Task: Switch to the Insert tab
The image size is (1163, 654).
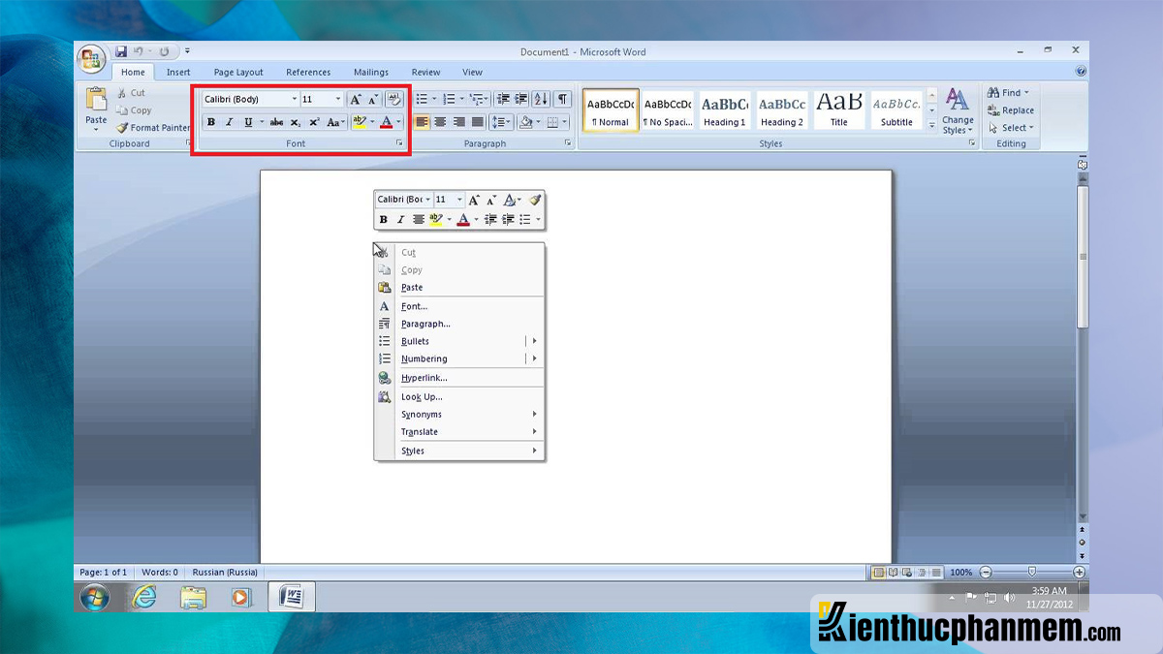Action: pos(178,72)
